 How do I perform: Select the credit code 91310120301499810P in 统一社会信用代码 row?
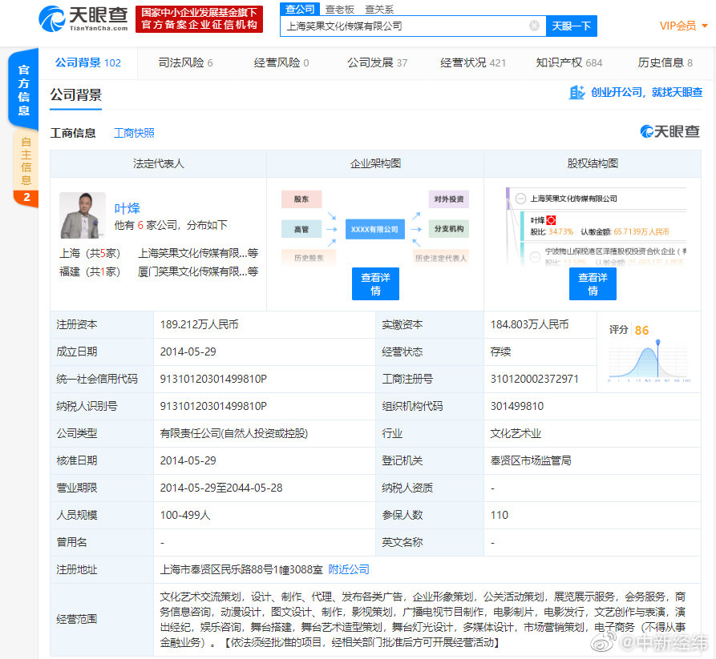213,379
